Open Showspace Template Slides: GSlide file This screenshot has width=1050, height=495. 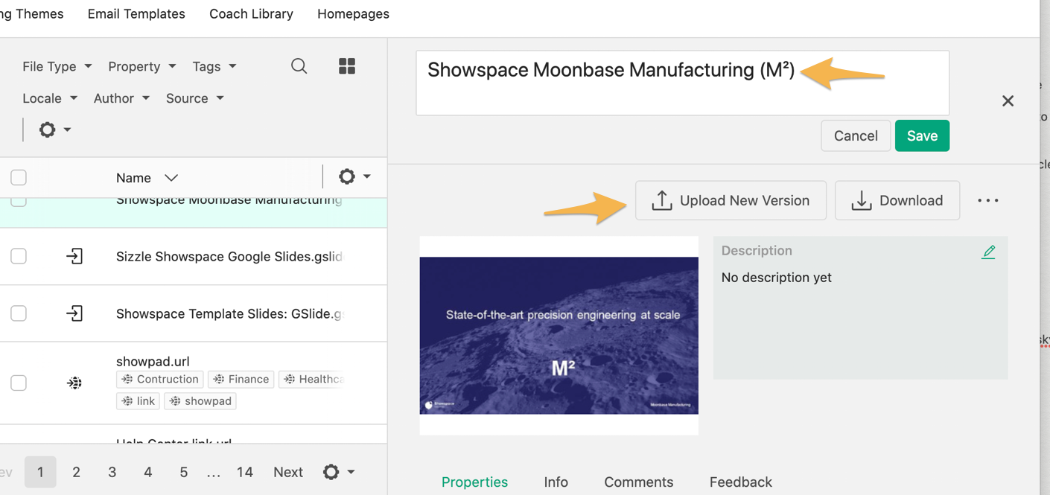[229, 314]
